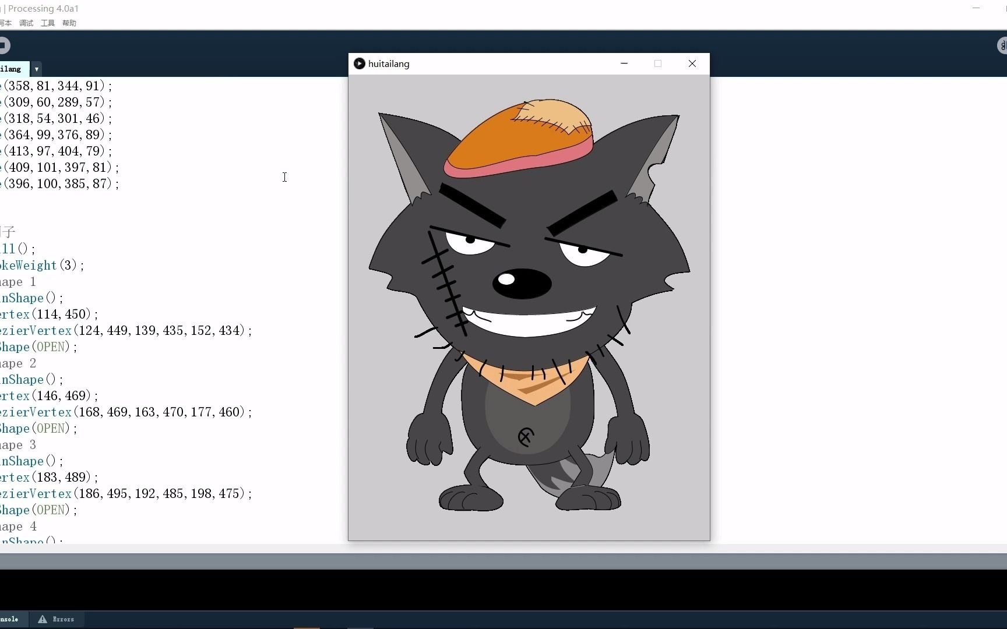This screenshot has height=629, width=1007.
Task: Click the 'huitailang' sketch window title text
Action: [x=389, y=64]
